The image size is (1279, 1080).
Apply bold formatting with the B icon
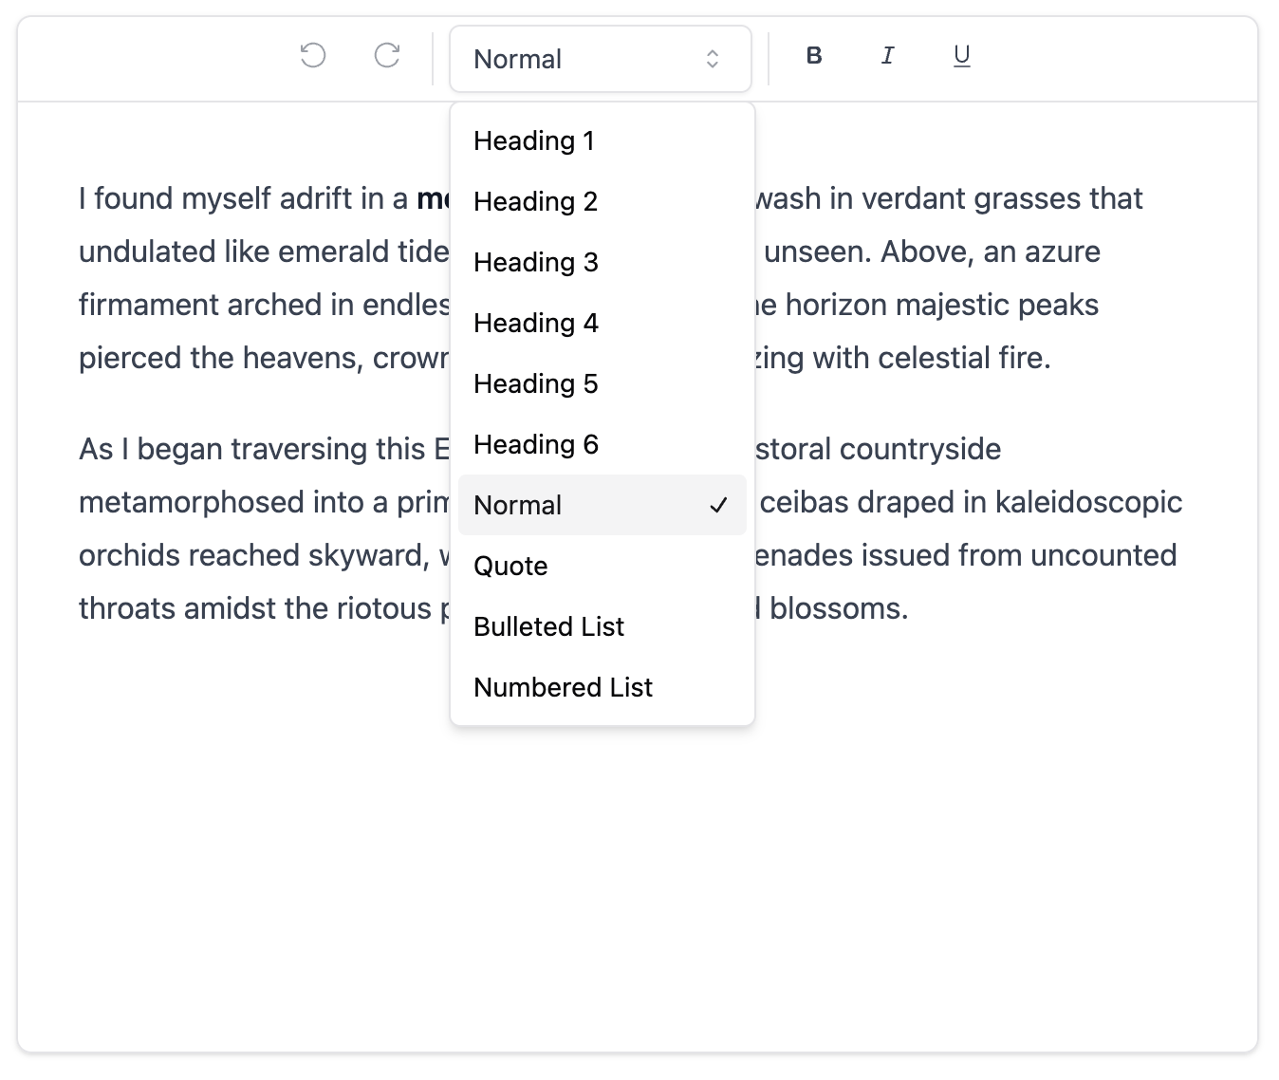pyautogui.click(x=812, y=57)
